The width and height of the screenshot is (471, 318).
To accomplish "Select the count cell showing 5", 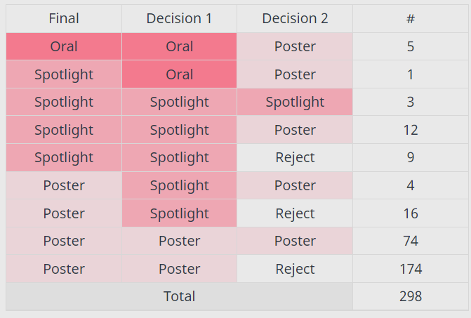I will pos(411,47).
